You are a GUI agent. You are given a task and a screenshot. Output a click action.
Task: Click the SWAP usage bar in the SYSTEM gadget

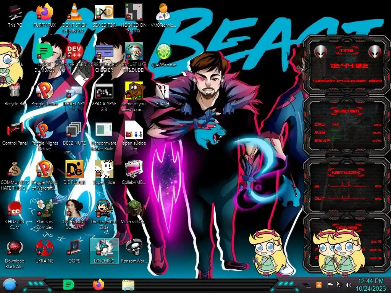(337, 138)
